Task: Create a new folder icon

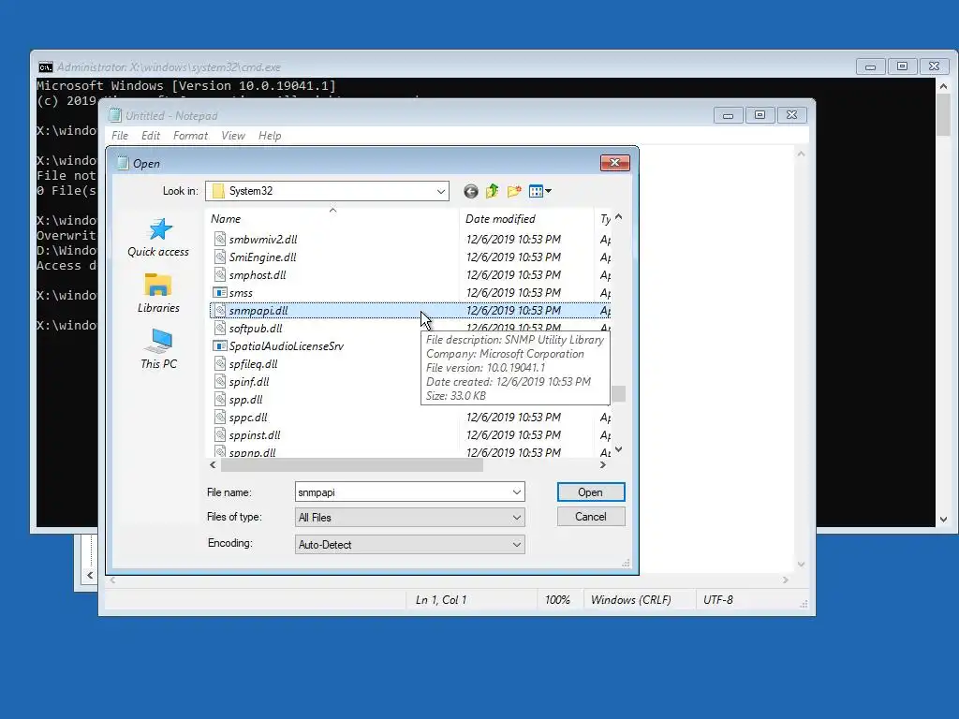Action: point(514,191)
